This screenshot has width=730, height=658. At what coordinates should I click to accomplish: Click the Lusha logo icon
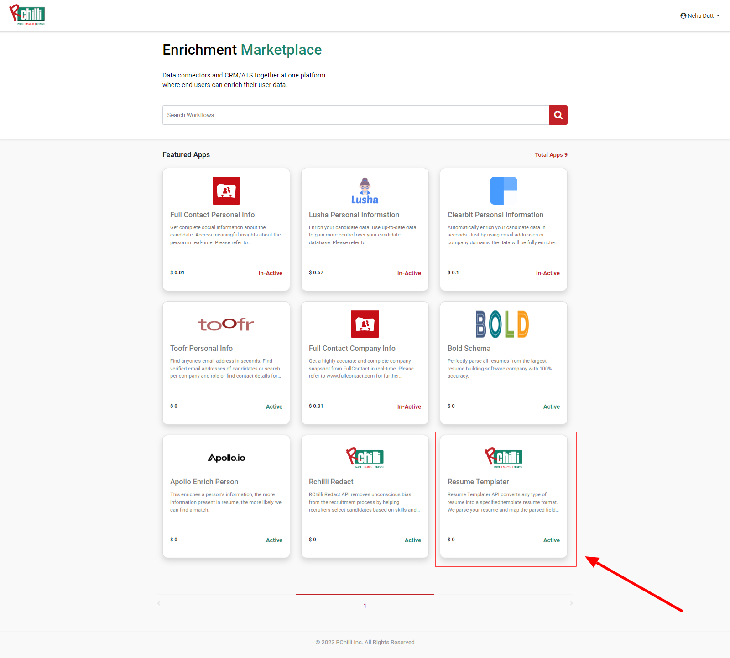365,190
